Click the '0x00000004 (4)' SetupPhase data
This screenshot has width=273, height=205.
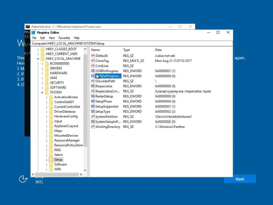tap(165, 101)
